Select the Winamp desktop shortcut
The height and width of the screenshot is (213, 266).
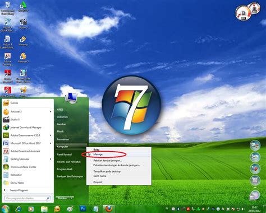click(23, 41)
